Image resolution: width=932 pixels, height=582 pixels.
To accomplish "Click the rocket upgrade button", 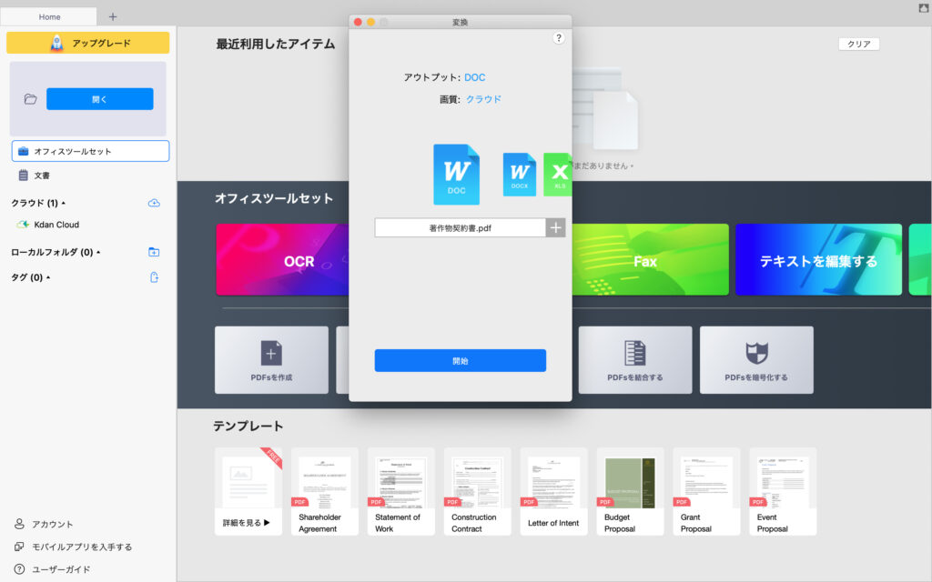I will 88,43.
